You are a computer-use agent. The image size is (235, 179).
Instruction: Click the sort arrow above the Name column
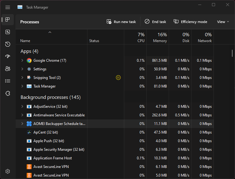(x=50, y=32)
